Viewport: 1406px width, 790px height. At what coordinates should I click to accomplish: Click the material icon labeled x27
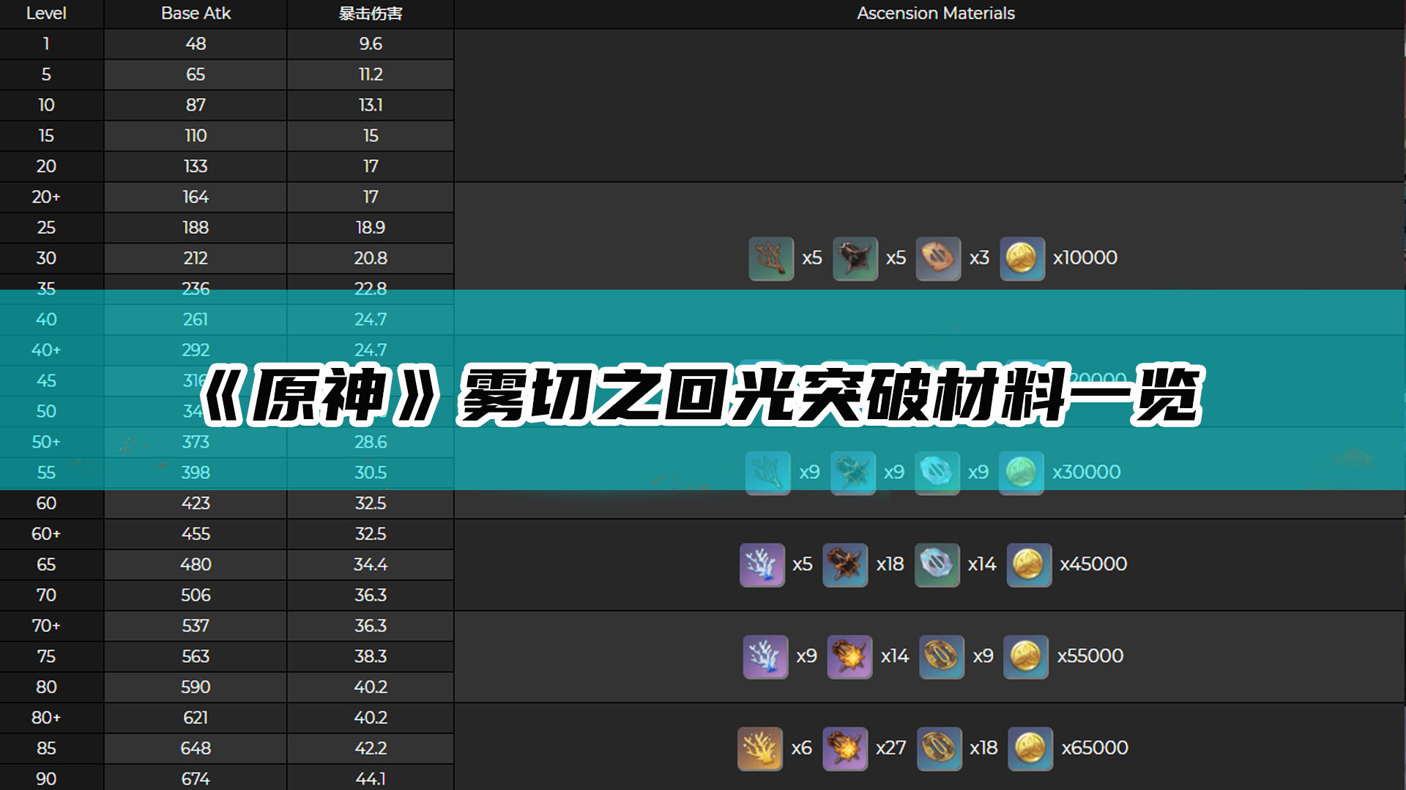pos(845,748)
